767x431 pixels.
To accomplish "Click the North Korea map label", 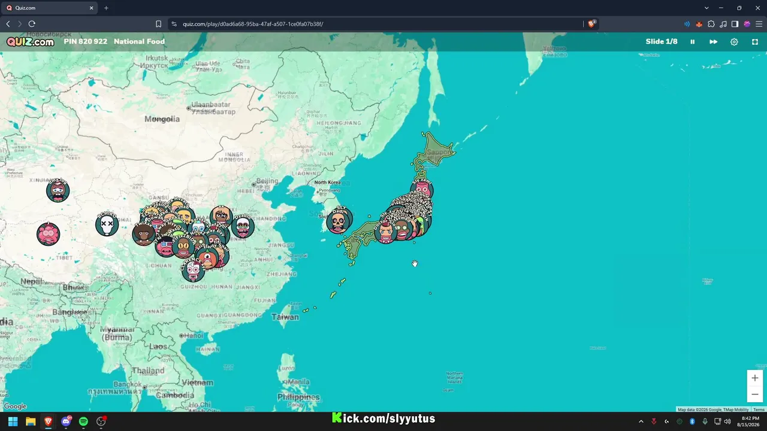I will coord(327,183).
